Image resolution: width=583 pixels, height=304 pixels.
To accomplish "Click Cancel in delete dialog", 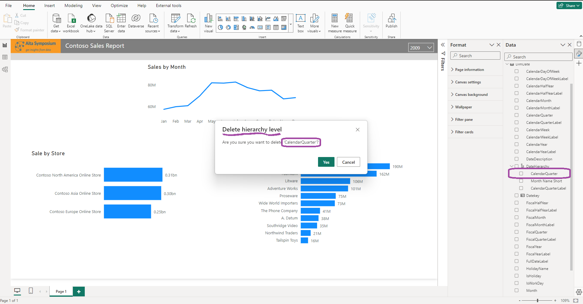I will [348, 162].
